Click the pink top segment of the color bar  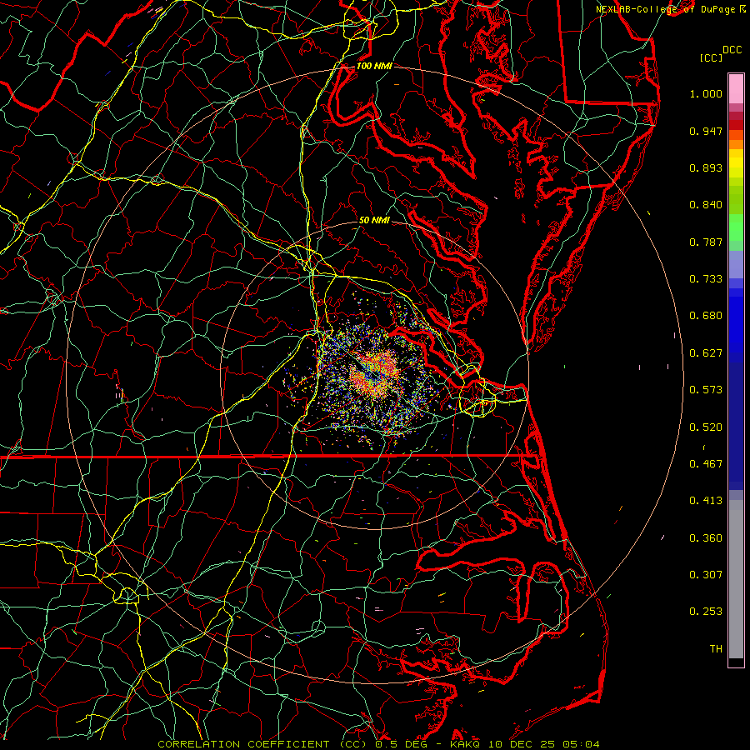[736, 89]
